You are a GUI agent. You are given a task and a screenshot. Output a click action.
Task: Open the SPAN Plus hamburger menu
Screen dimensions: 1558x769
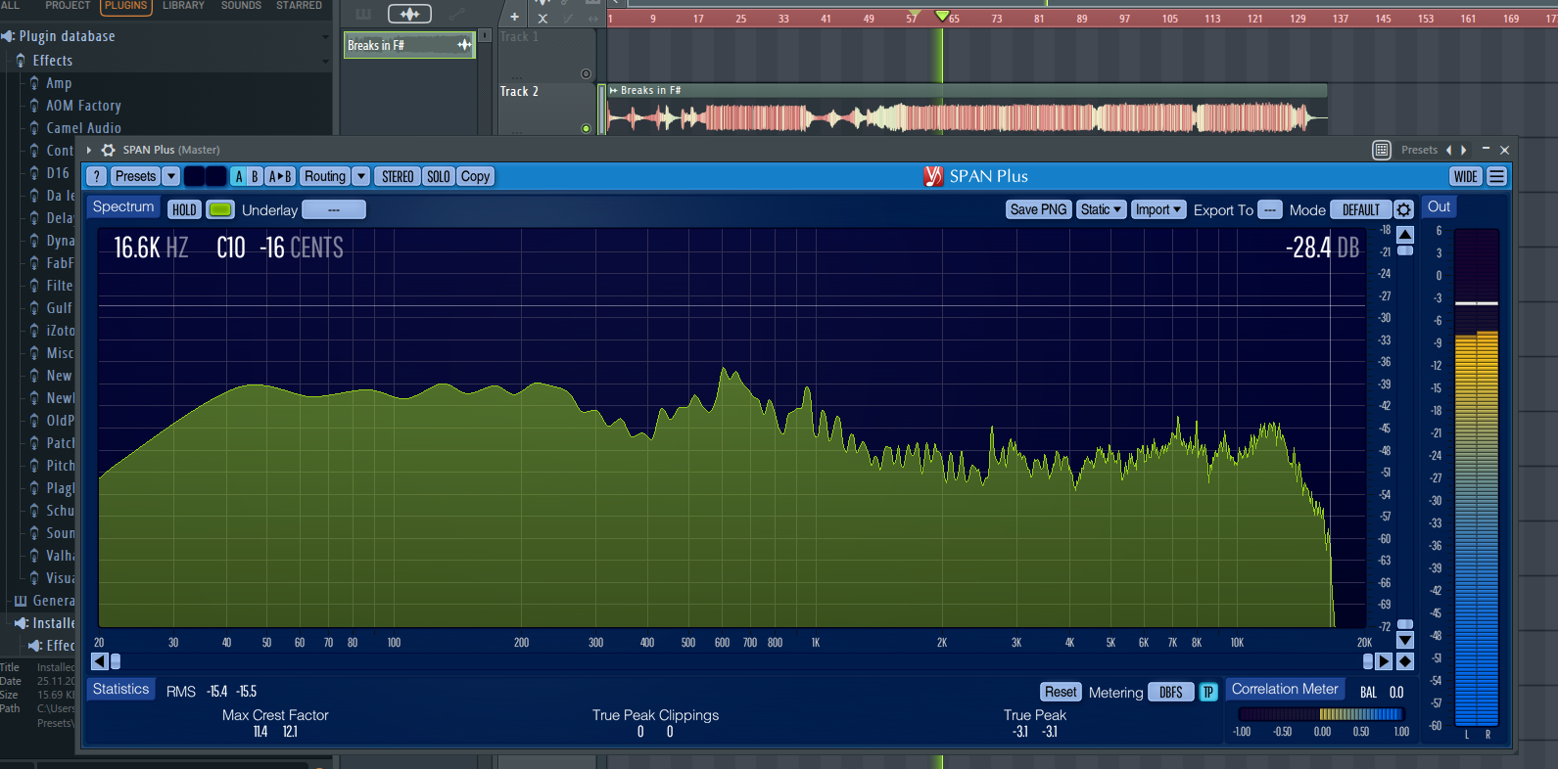[1497, 176]
